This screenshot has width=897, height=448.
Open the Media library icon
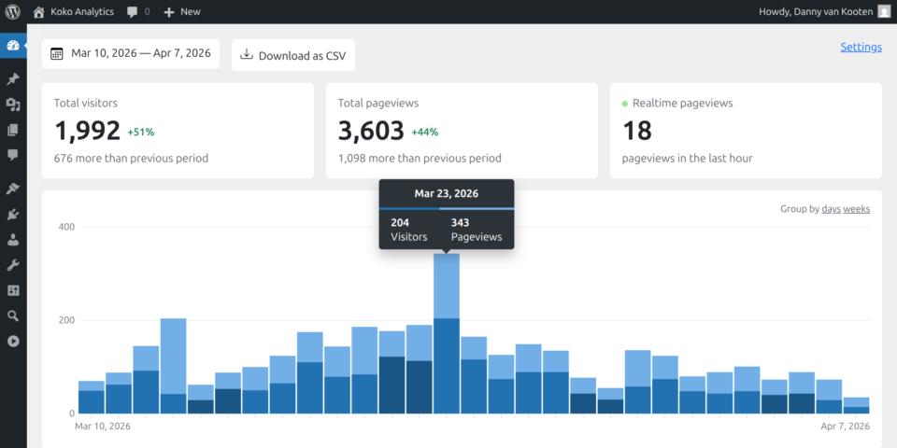click(x=13, y=105)
